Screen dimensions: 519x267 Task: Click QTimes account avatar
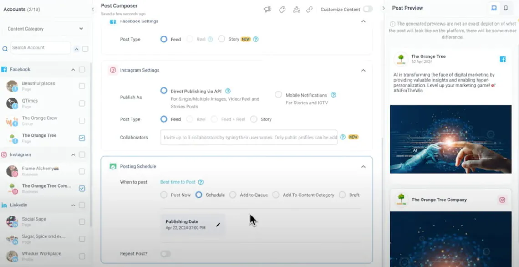(12, 103)
